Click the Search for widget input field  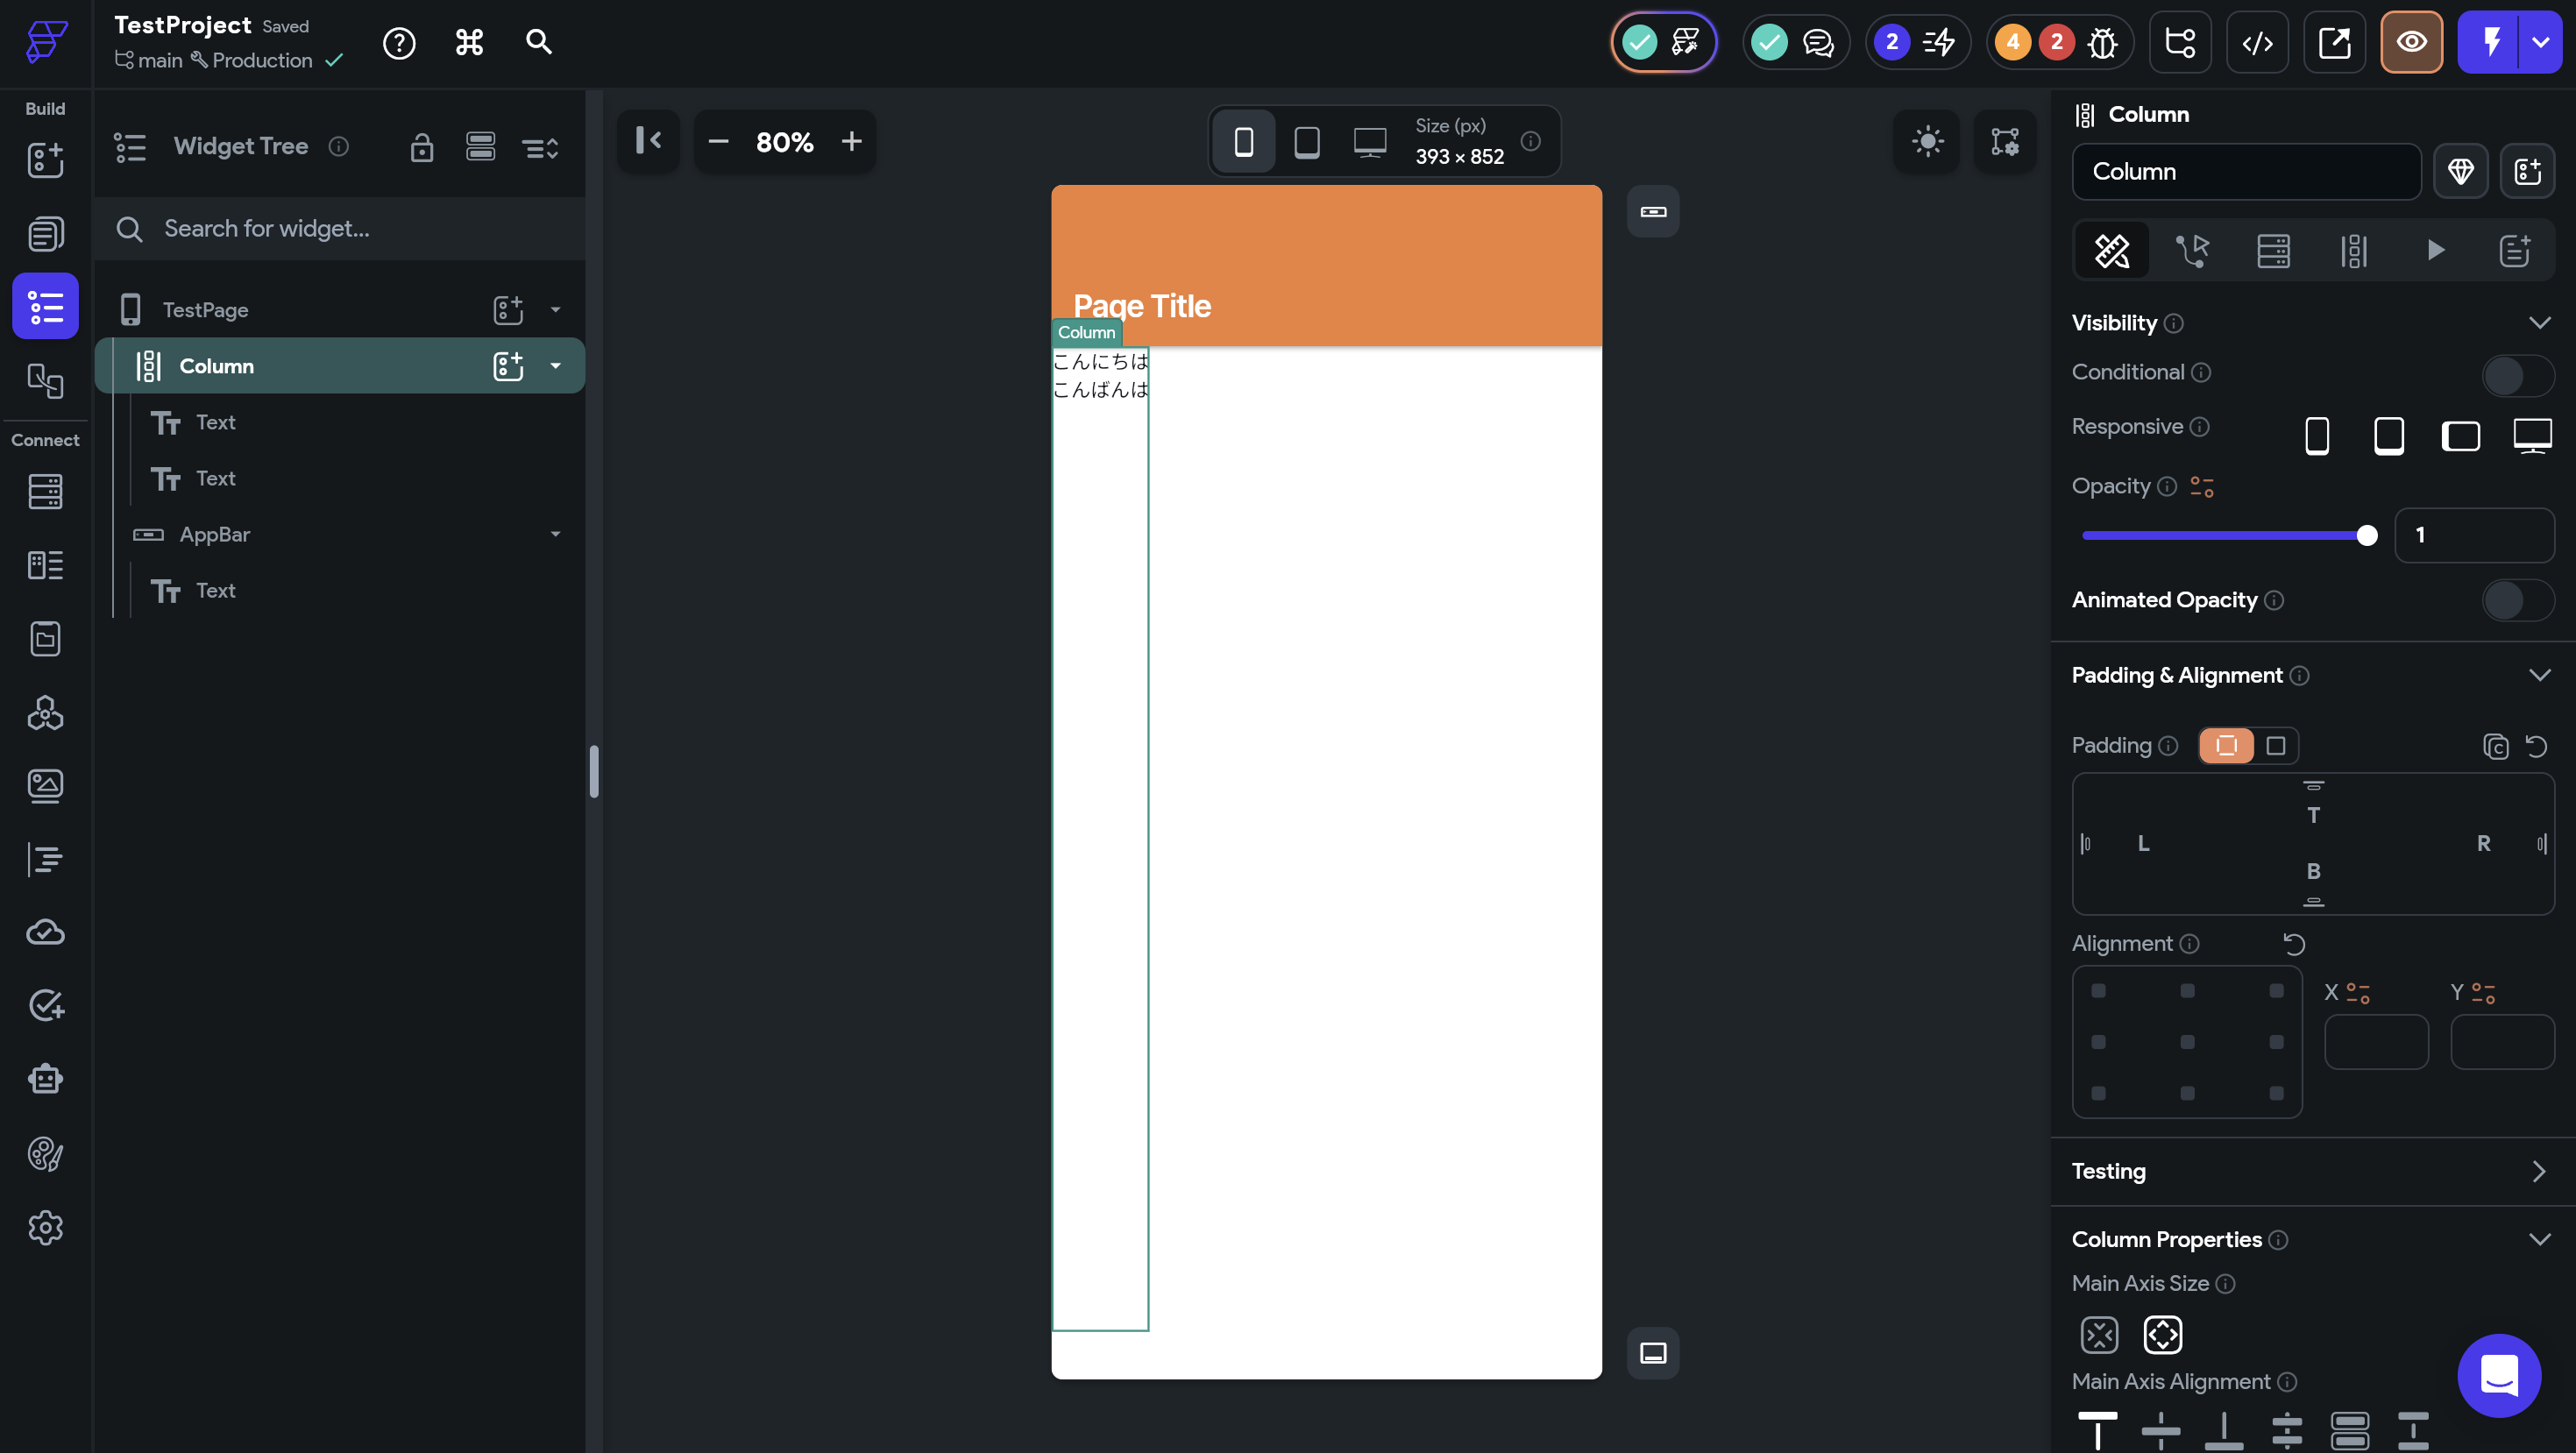click(340, 229)
